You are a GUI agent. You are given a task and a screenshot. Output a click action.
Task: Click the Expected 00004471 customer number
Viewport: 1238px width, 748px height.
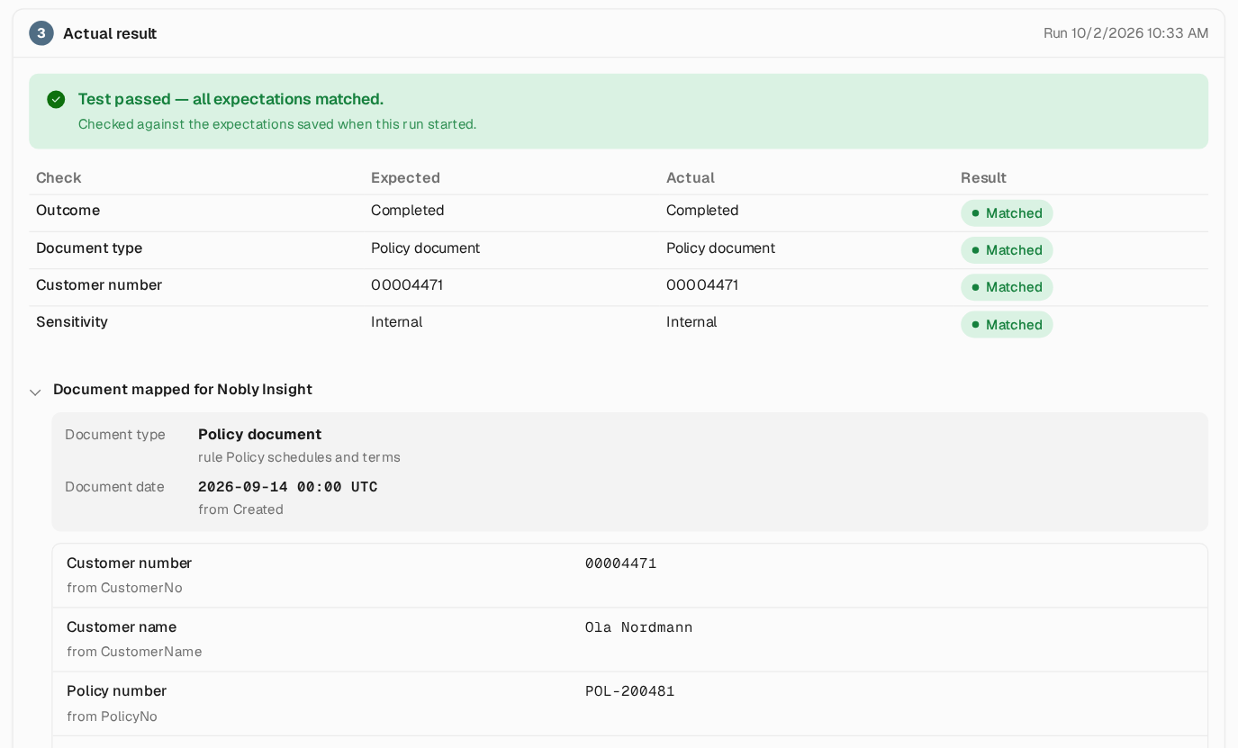[407, 285]
